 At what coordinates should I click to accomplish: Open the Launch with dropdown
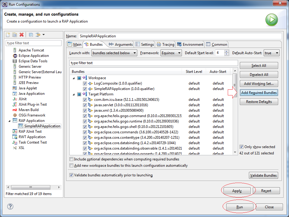[x=114, y=53]
